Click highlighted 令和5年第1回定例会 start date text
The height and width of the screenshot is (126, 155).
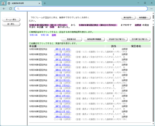(49, 25)
